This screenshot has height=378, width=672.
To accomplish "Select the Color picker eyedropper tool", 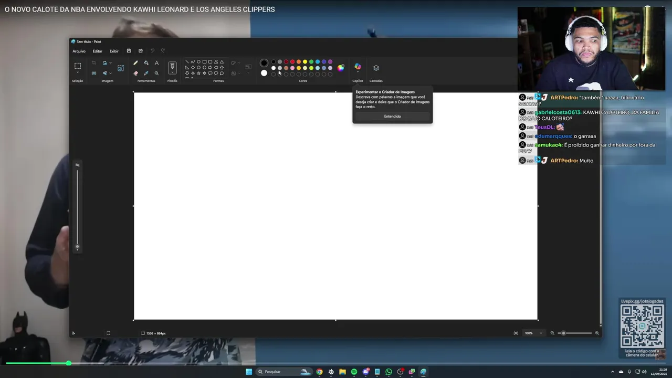I will point(146,73).
